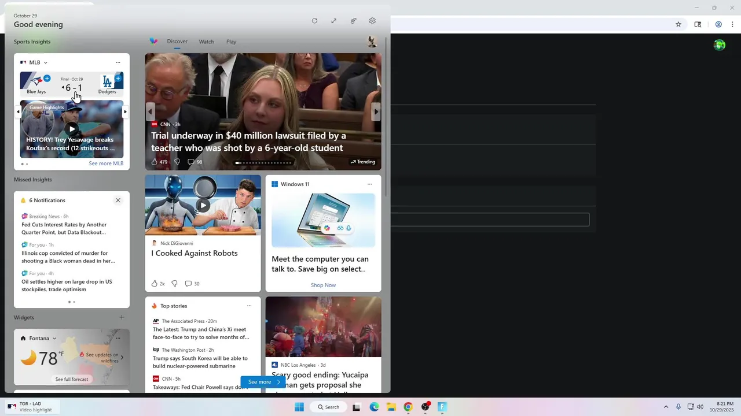The height and width of the screenshot is (416, 741).
Task: Go to next MLB highlight
Action: [125, 112]
